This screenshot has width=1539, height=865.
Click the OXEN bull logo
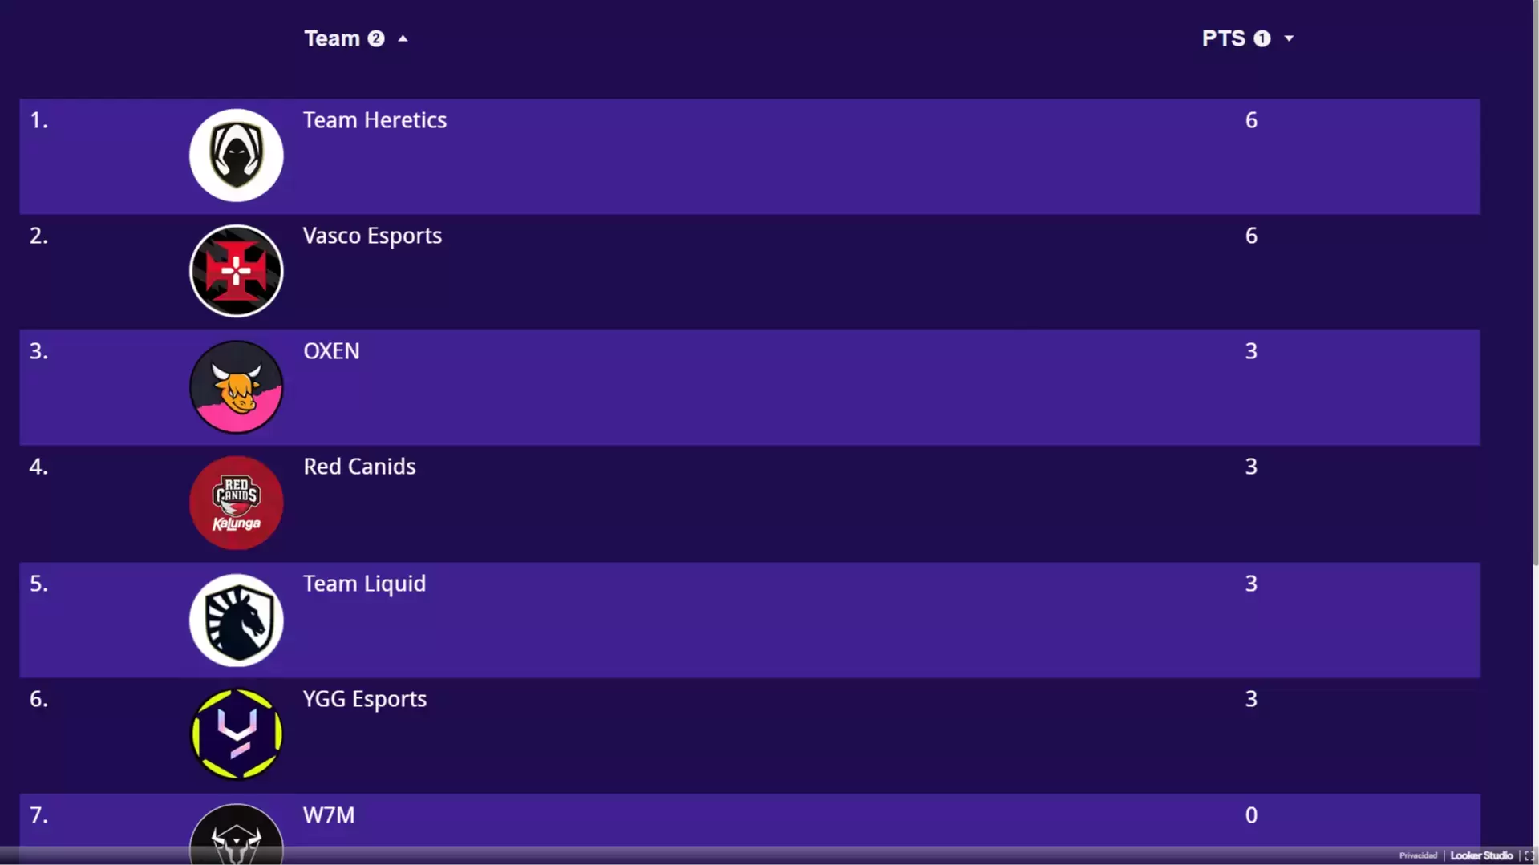tap(236, 386)
